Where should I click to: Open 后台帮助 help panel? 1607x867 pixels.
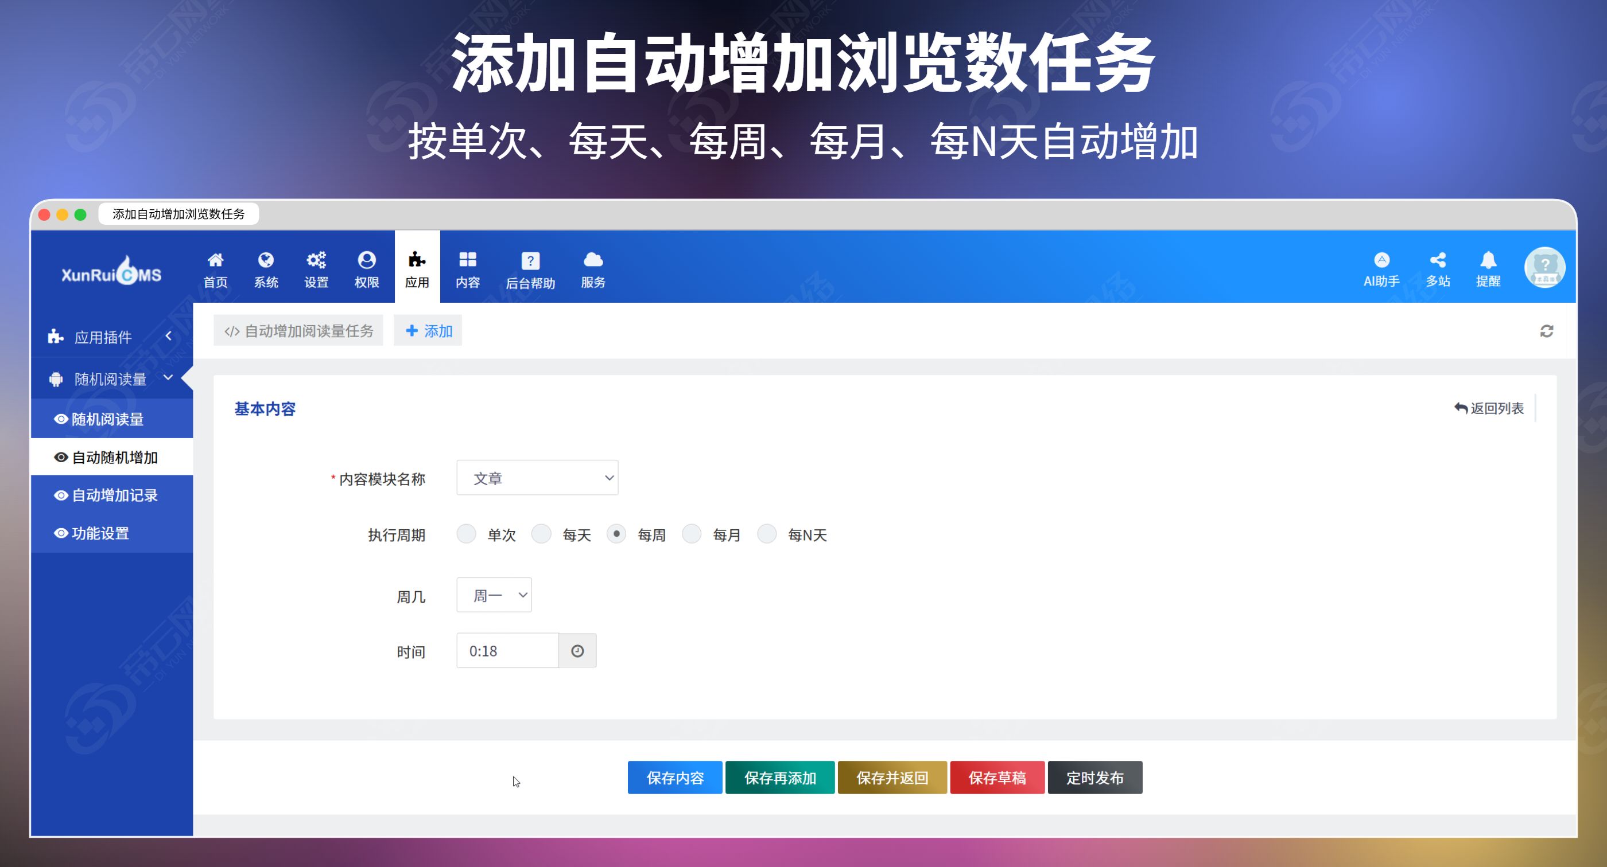click(530, 268)
